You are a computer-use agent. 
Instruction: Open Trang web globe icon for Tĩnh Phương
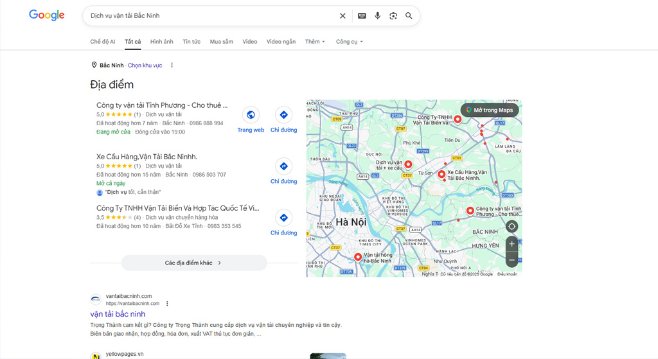[x=251, y=115]
